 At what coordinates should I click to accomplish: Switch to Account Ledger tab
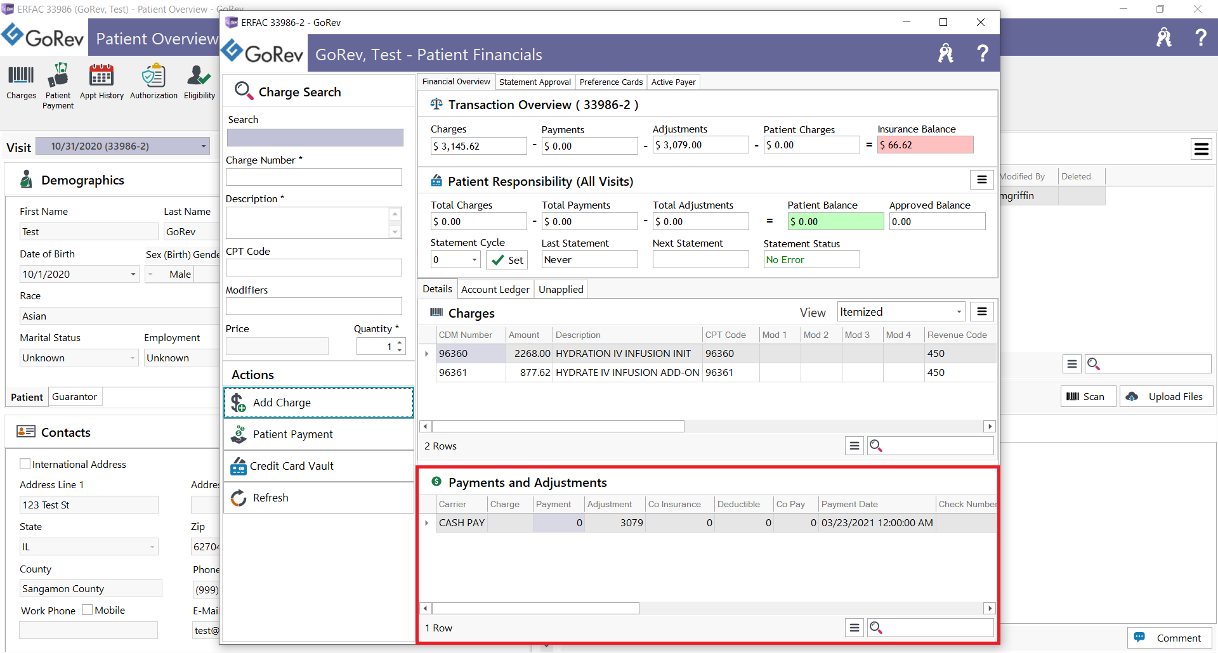[x=495, y=289]
